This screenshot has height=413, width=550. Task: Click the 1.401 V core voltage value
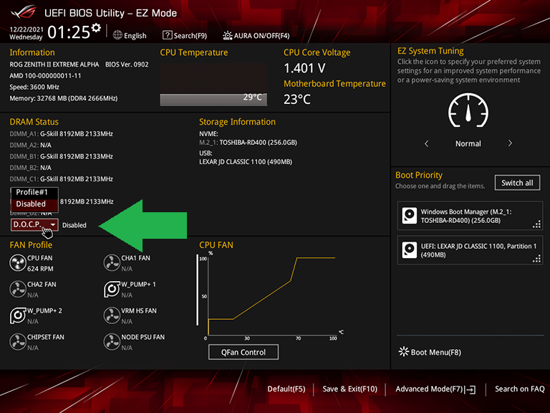[x=304, y=68]
